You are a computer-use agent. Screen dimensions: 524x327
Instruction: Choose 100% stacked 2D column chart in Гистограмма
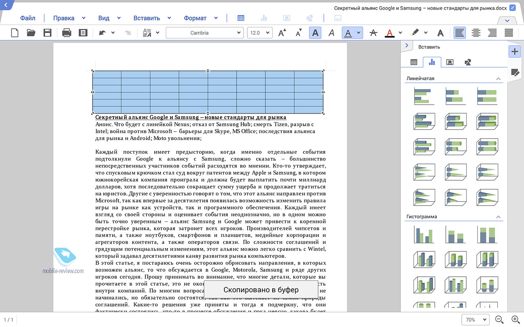[x=487, y=235]
